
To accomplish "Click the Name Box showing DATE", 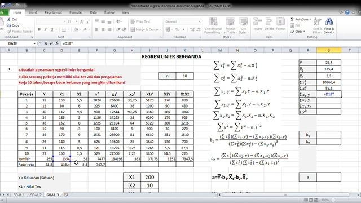I will pyautogui.click(x=19, y=43).
